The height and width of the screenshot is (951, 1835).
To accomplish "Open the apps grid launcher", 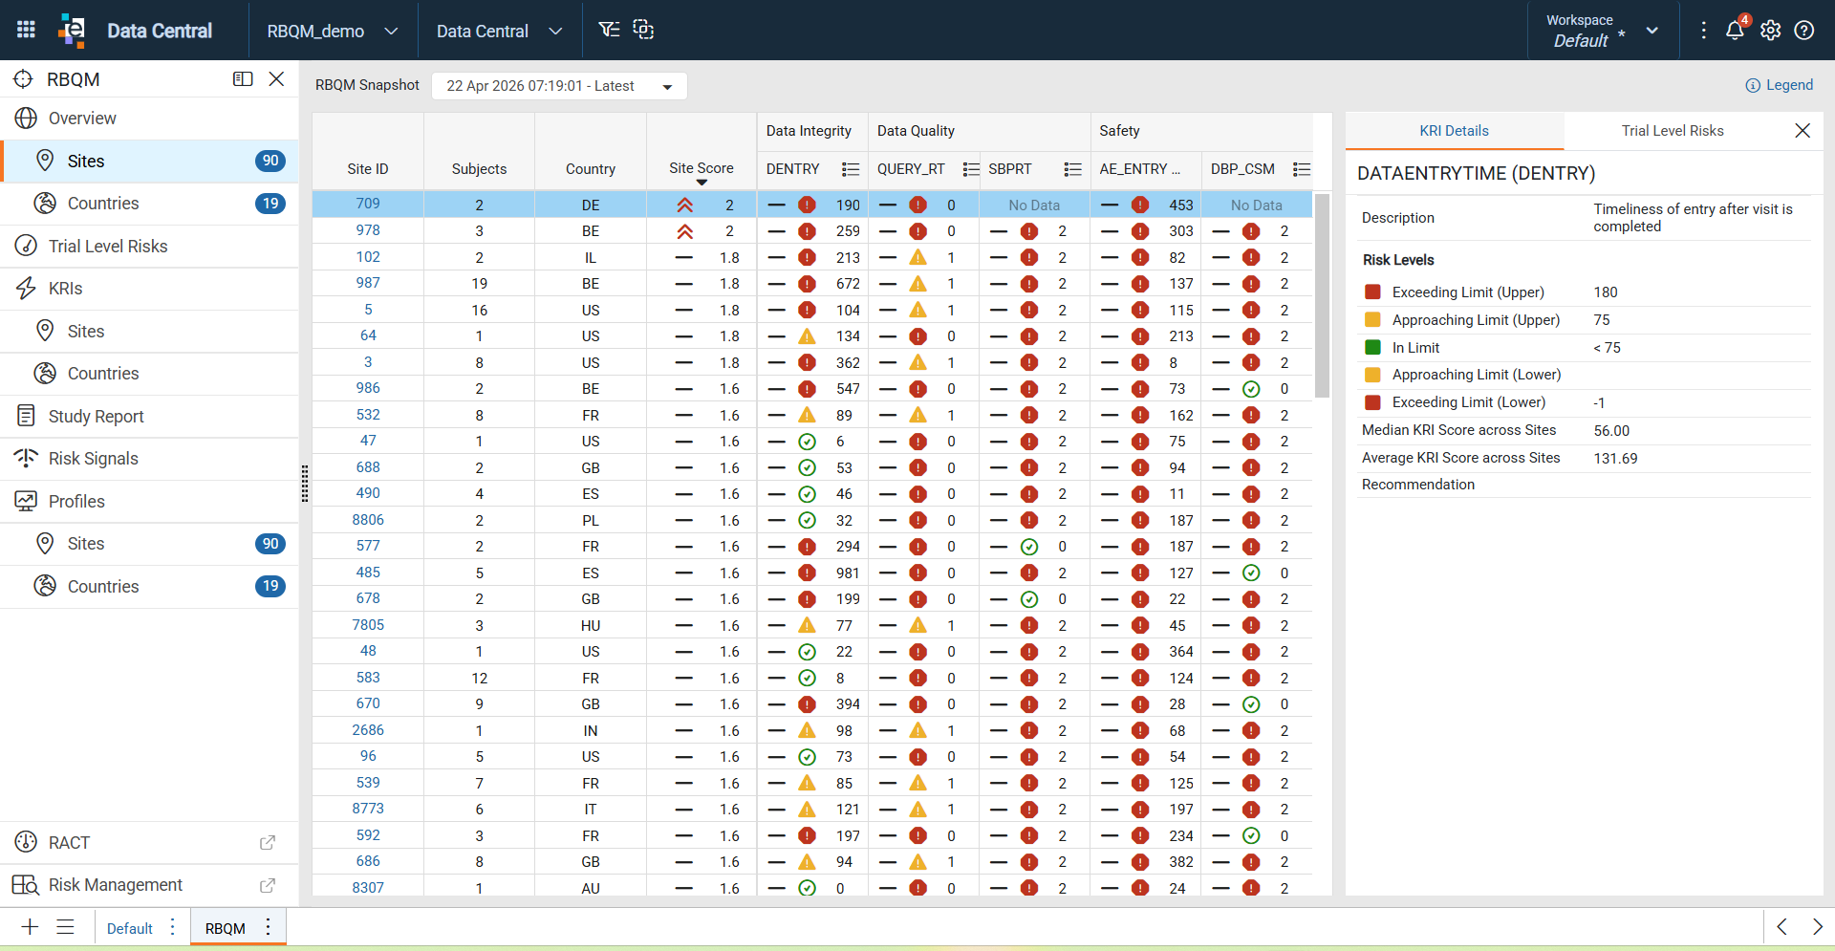I will [26, 30].
